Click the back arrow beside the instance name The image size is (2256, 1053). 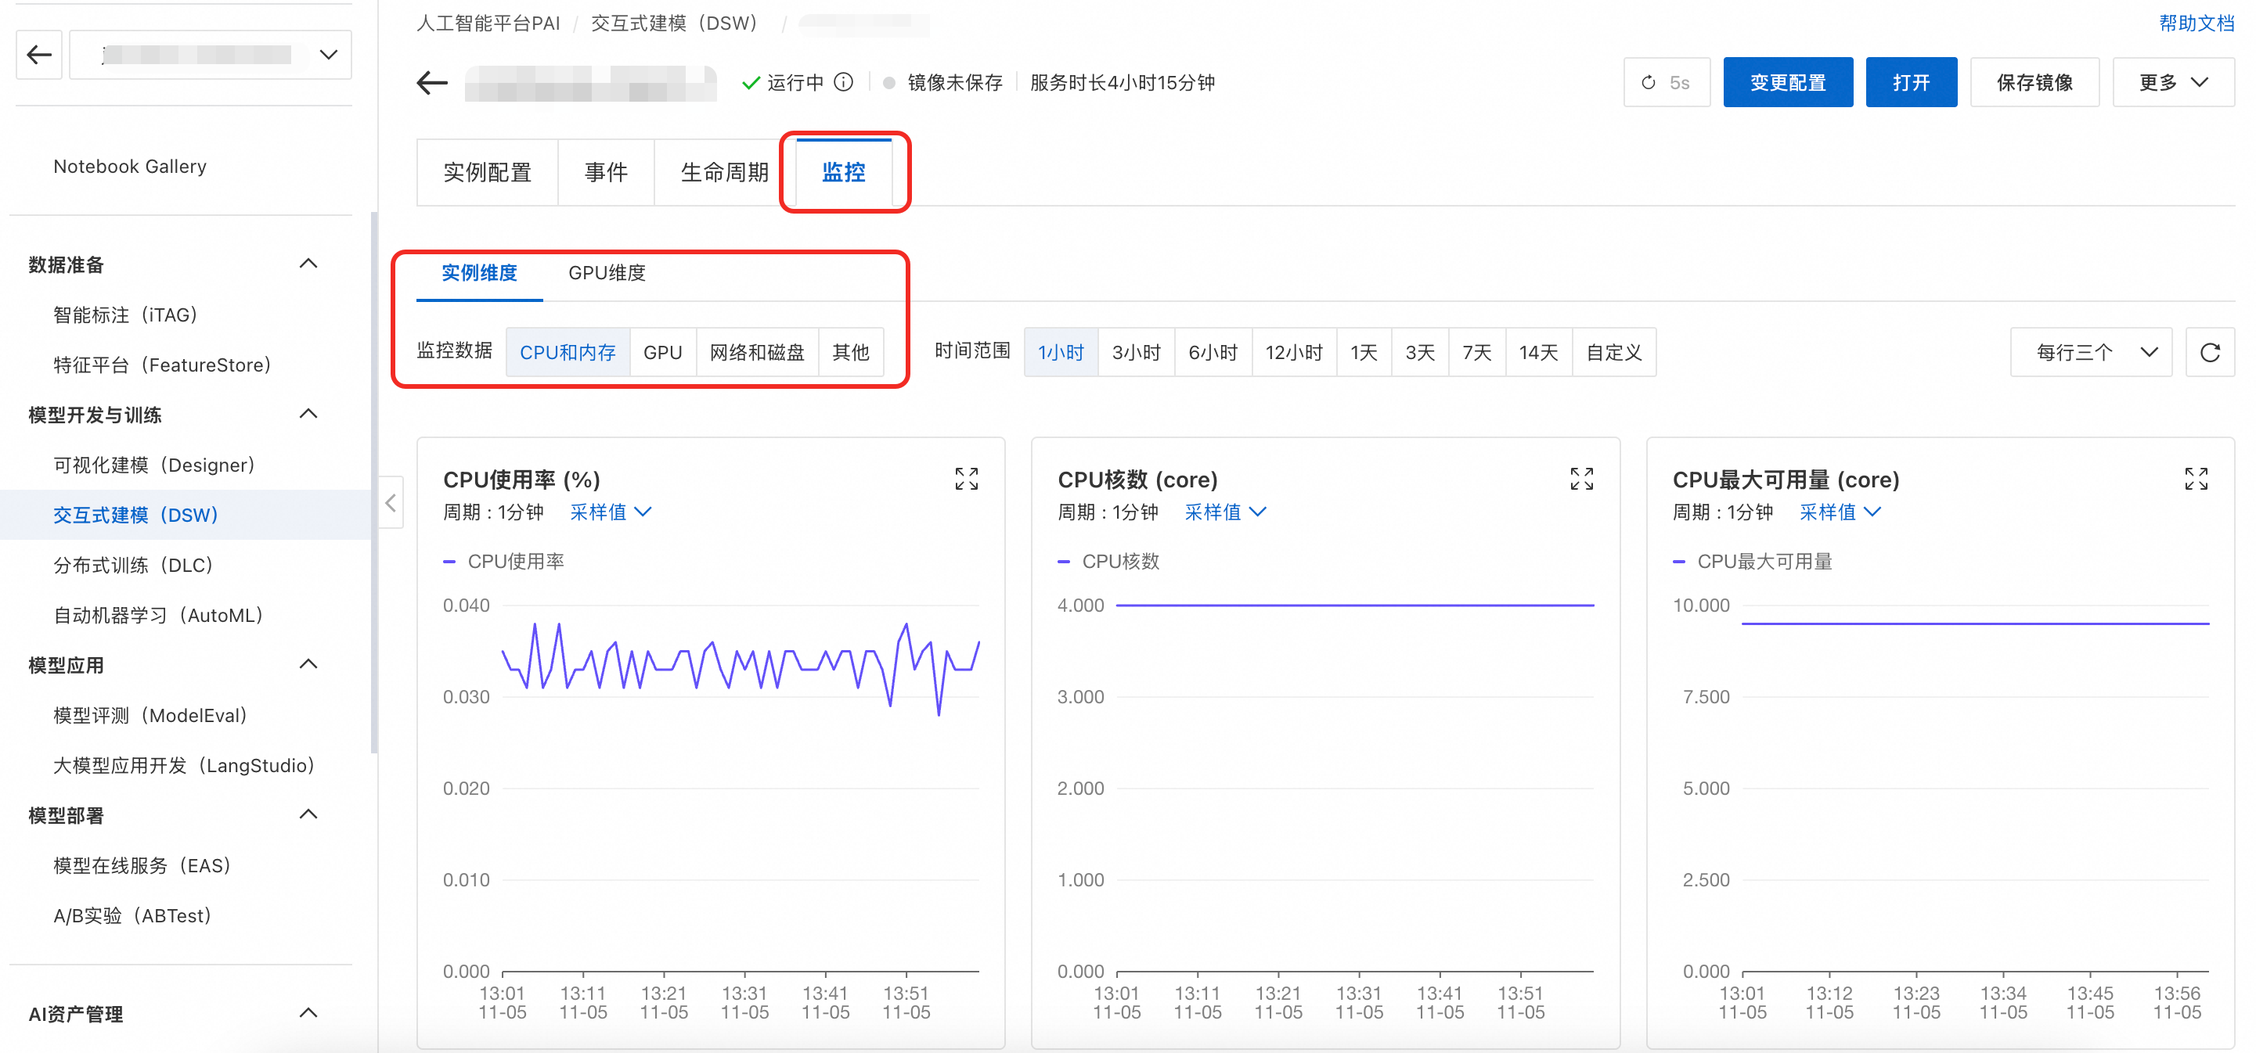coord(432,83)
